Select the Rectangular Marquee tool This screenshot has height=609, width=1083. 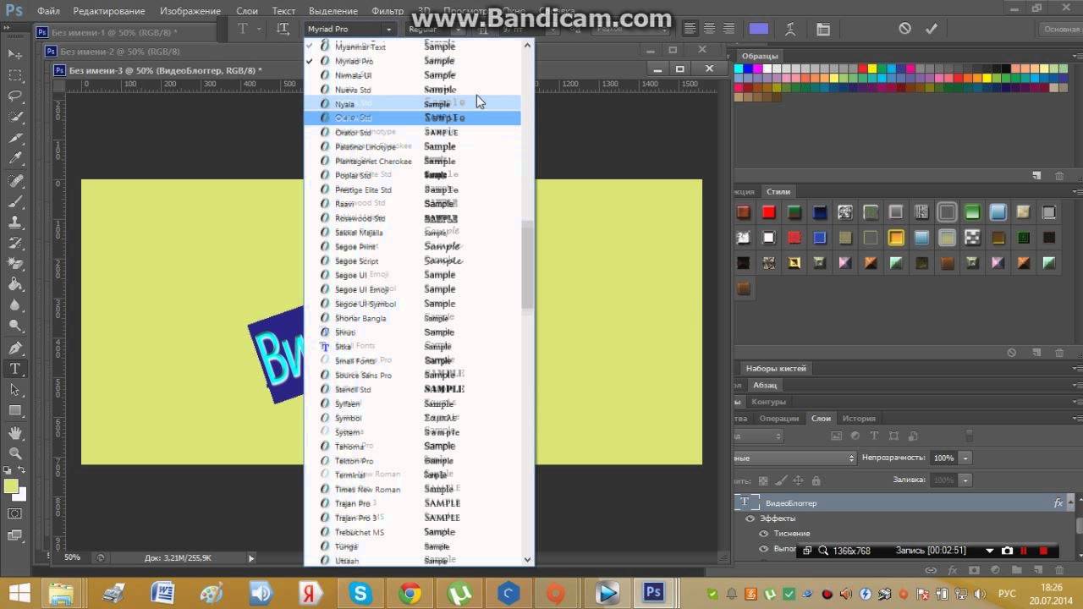point(15,75)
